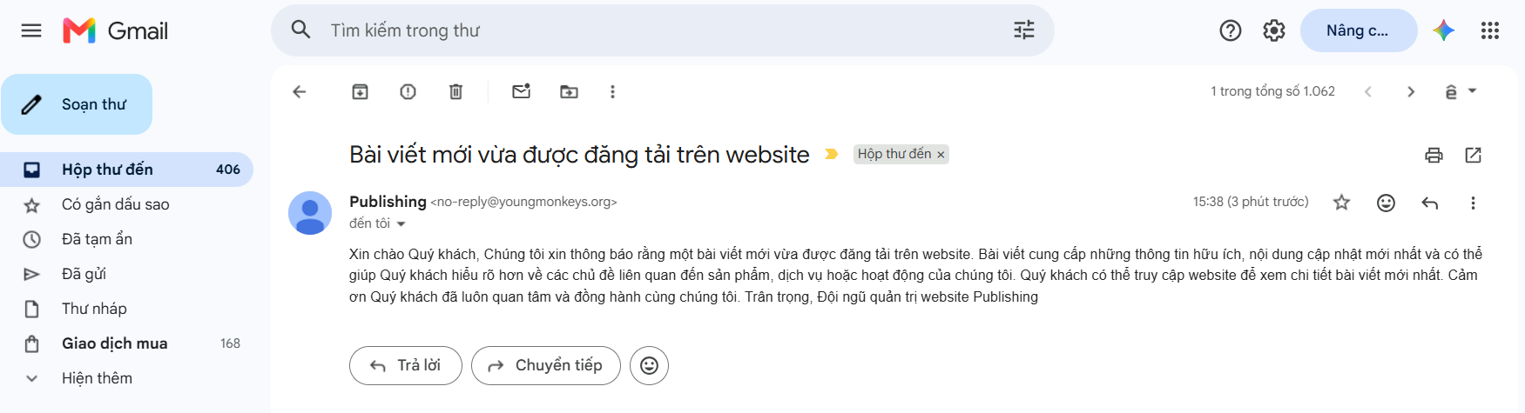Open message more options menu
This screenshot has height=413, width=1525.
pyautogui.click(x=1473, y=203)
